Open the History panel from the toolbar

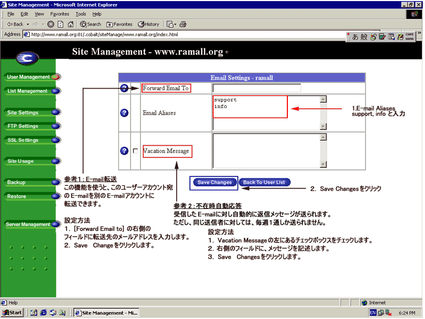[149, 24]
